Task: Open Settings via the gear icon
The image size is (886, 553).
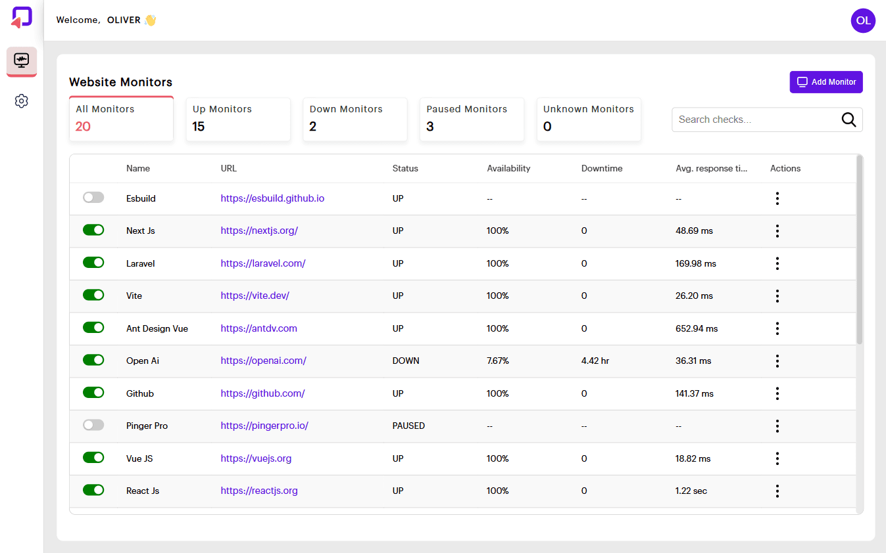Action: coord(21,100)
